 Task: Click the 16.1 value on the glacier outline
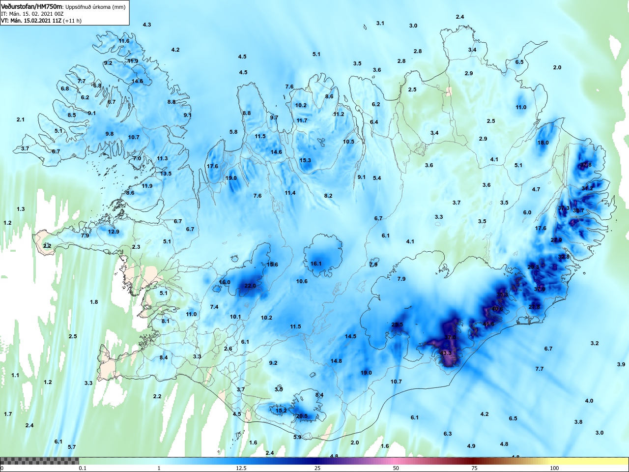tap(316, 264)
